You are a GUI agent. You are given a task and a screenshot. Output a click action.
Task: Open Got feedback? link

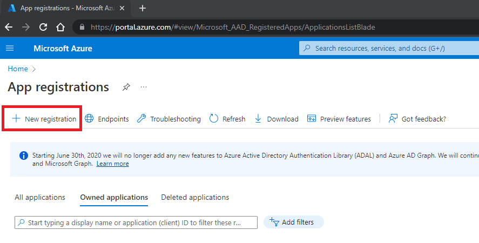[x=417, y=119]
